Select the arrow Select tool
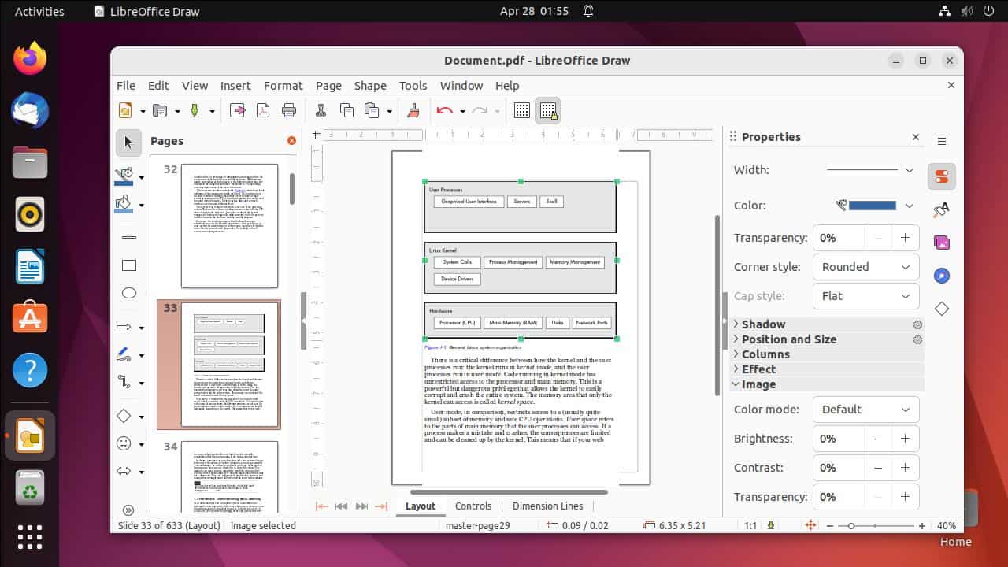 (128, 143)
